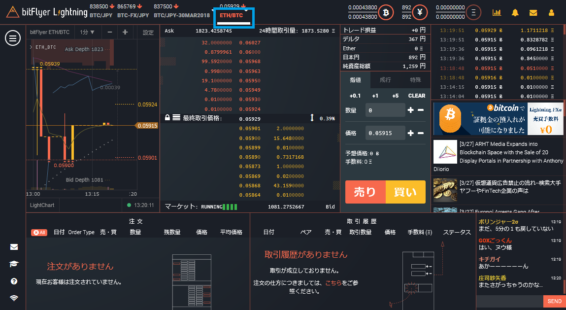Click the 価格 price input field
The image size is (566, 310).
click(x=385, y=133)
